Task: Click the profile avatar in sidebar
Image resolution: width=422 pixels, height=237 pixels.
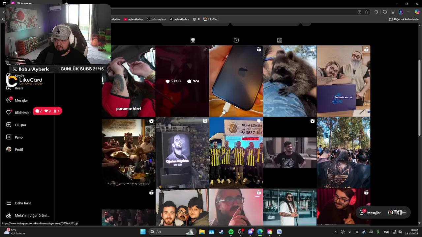Action: 9,149
